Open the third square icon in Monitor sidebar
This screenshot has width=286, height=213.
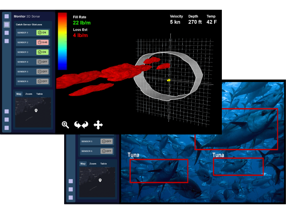tap(7, 33)
